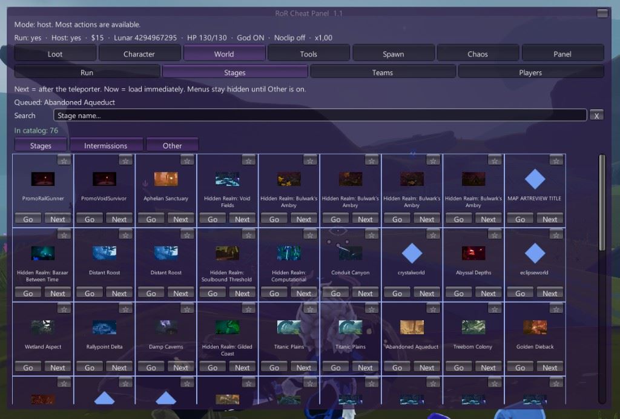This screenshot has width=620, height=419.
Task: Click the red Abyssal Depths thumbnail
Action: [x=473, y=253]
